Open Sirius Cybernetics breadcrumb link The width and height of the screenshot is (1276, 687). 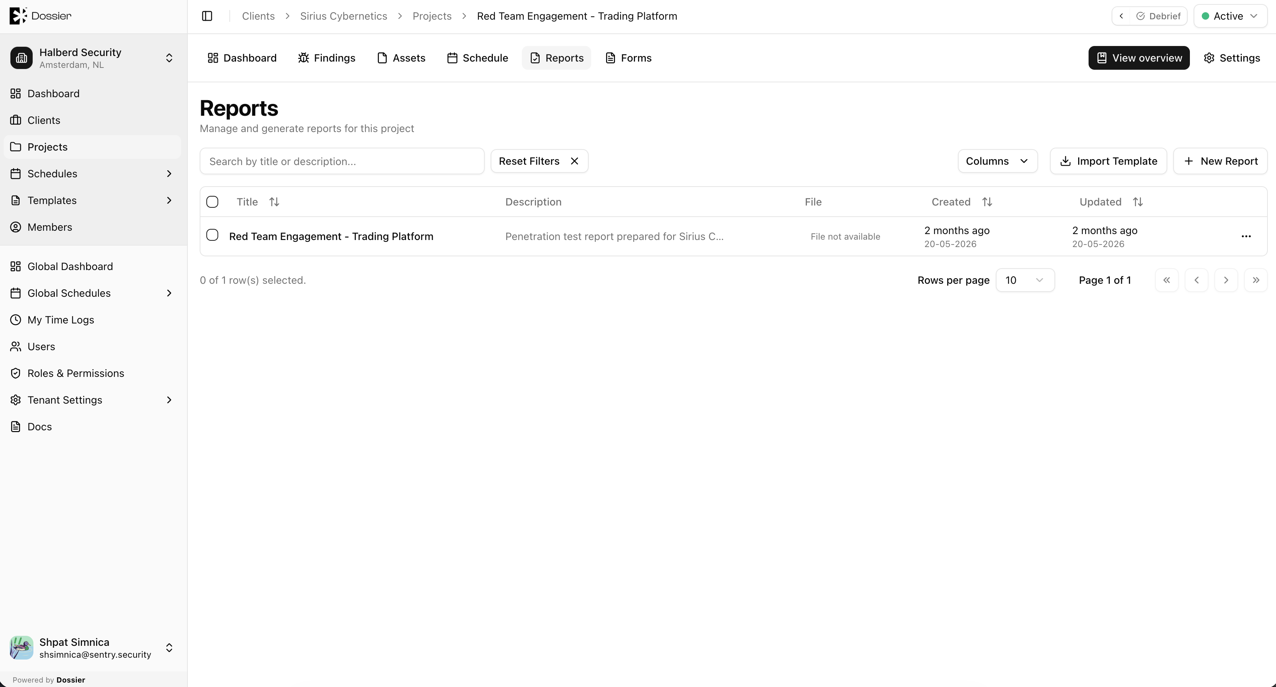click(x=343, y=16)
